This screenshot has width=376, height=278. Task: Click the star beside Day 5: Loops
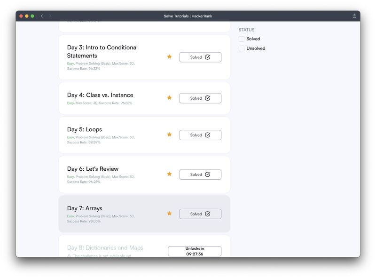coord(169,135)
